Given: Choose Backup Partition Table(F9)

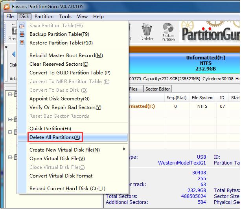Looking at the screenshot, I should (x=59, y=34).
